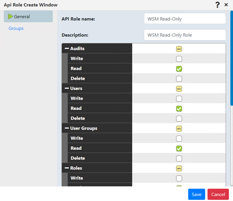The height and width of the screenshot is (201, 233).
Task: Select the General tab
Action: [28, 16]
